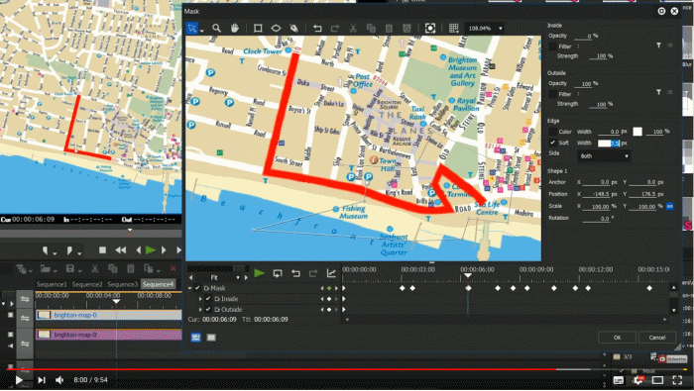
Task: Enable the Inside Filter checkbox
Action: coord(552,46)
